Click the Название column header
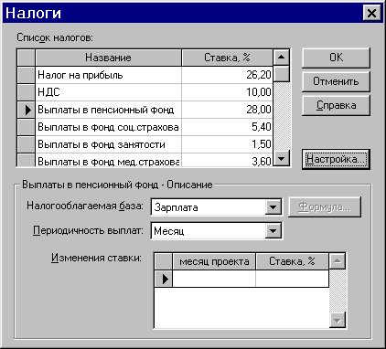 [x=108, y=58]
